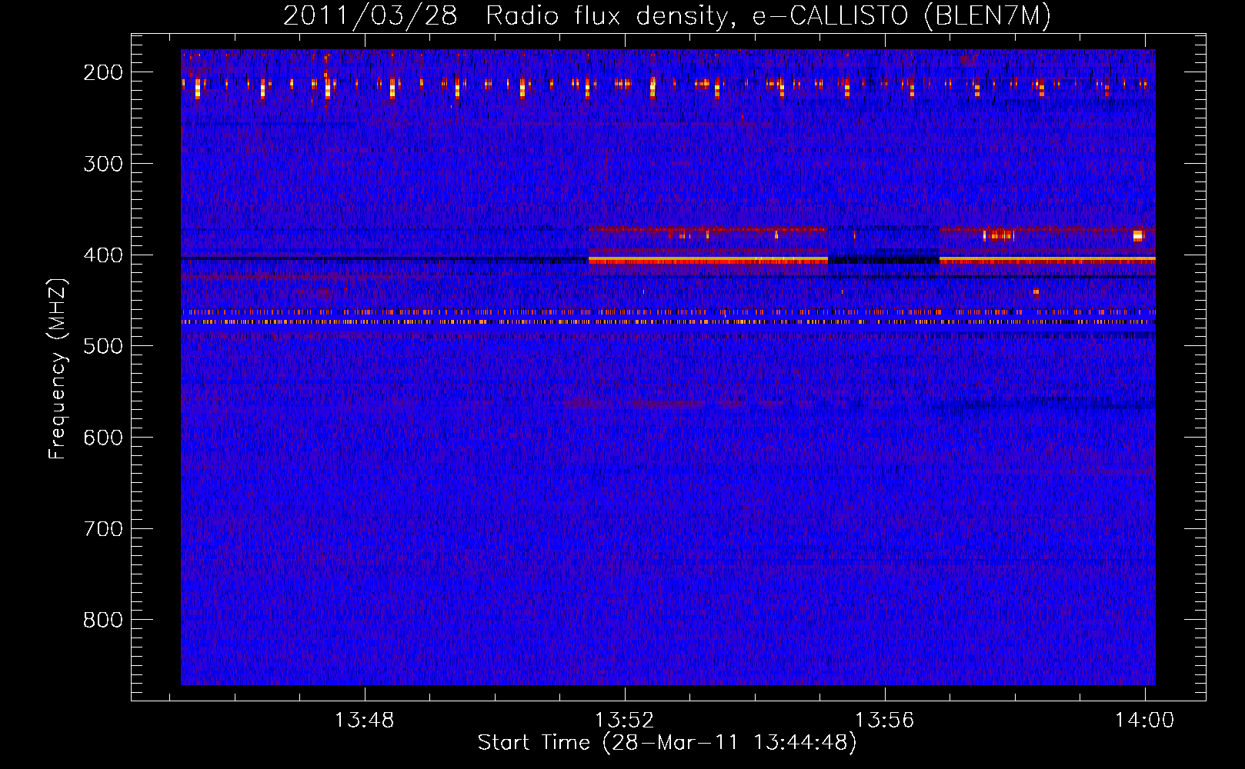1245x769 pixels.
Task: Click the 500 frequency tick label
Action: click(x=103, y=346)
